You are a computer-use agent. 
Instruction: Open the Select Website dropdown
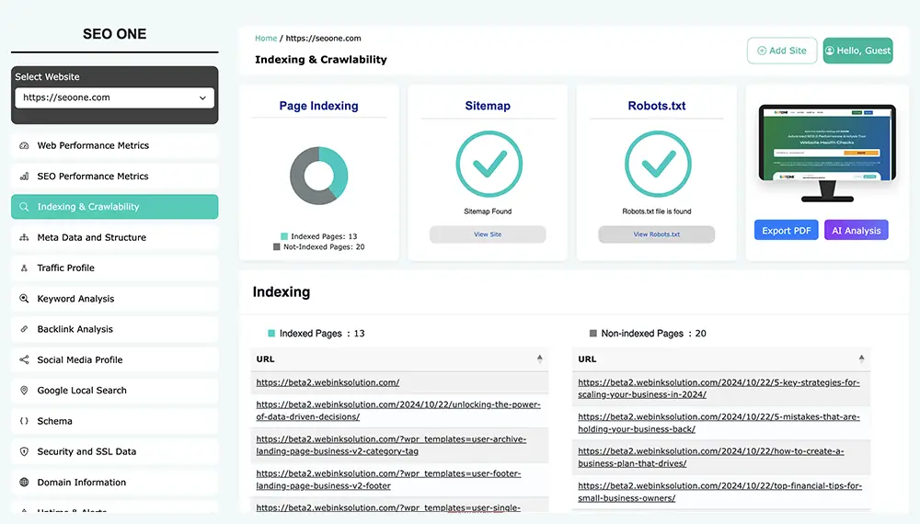[114, 97]
